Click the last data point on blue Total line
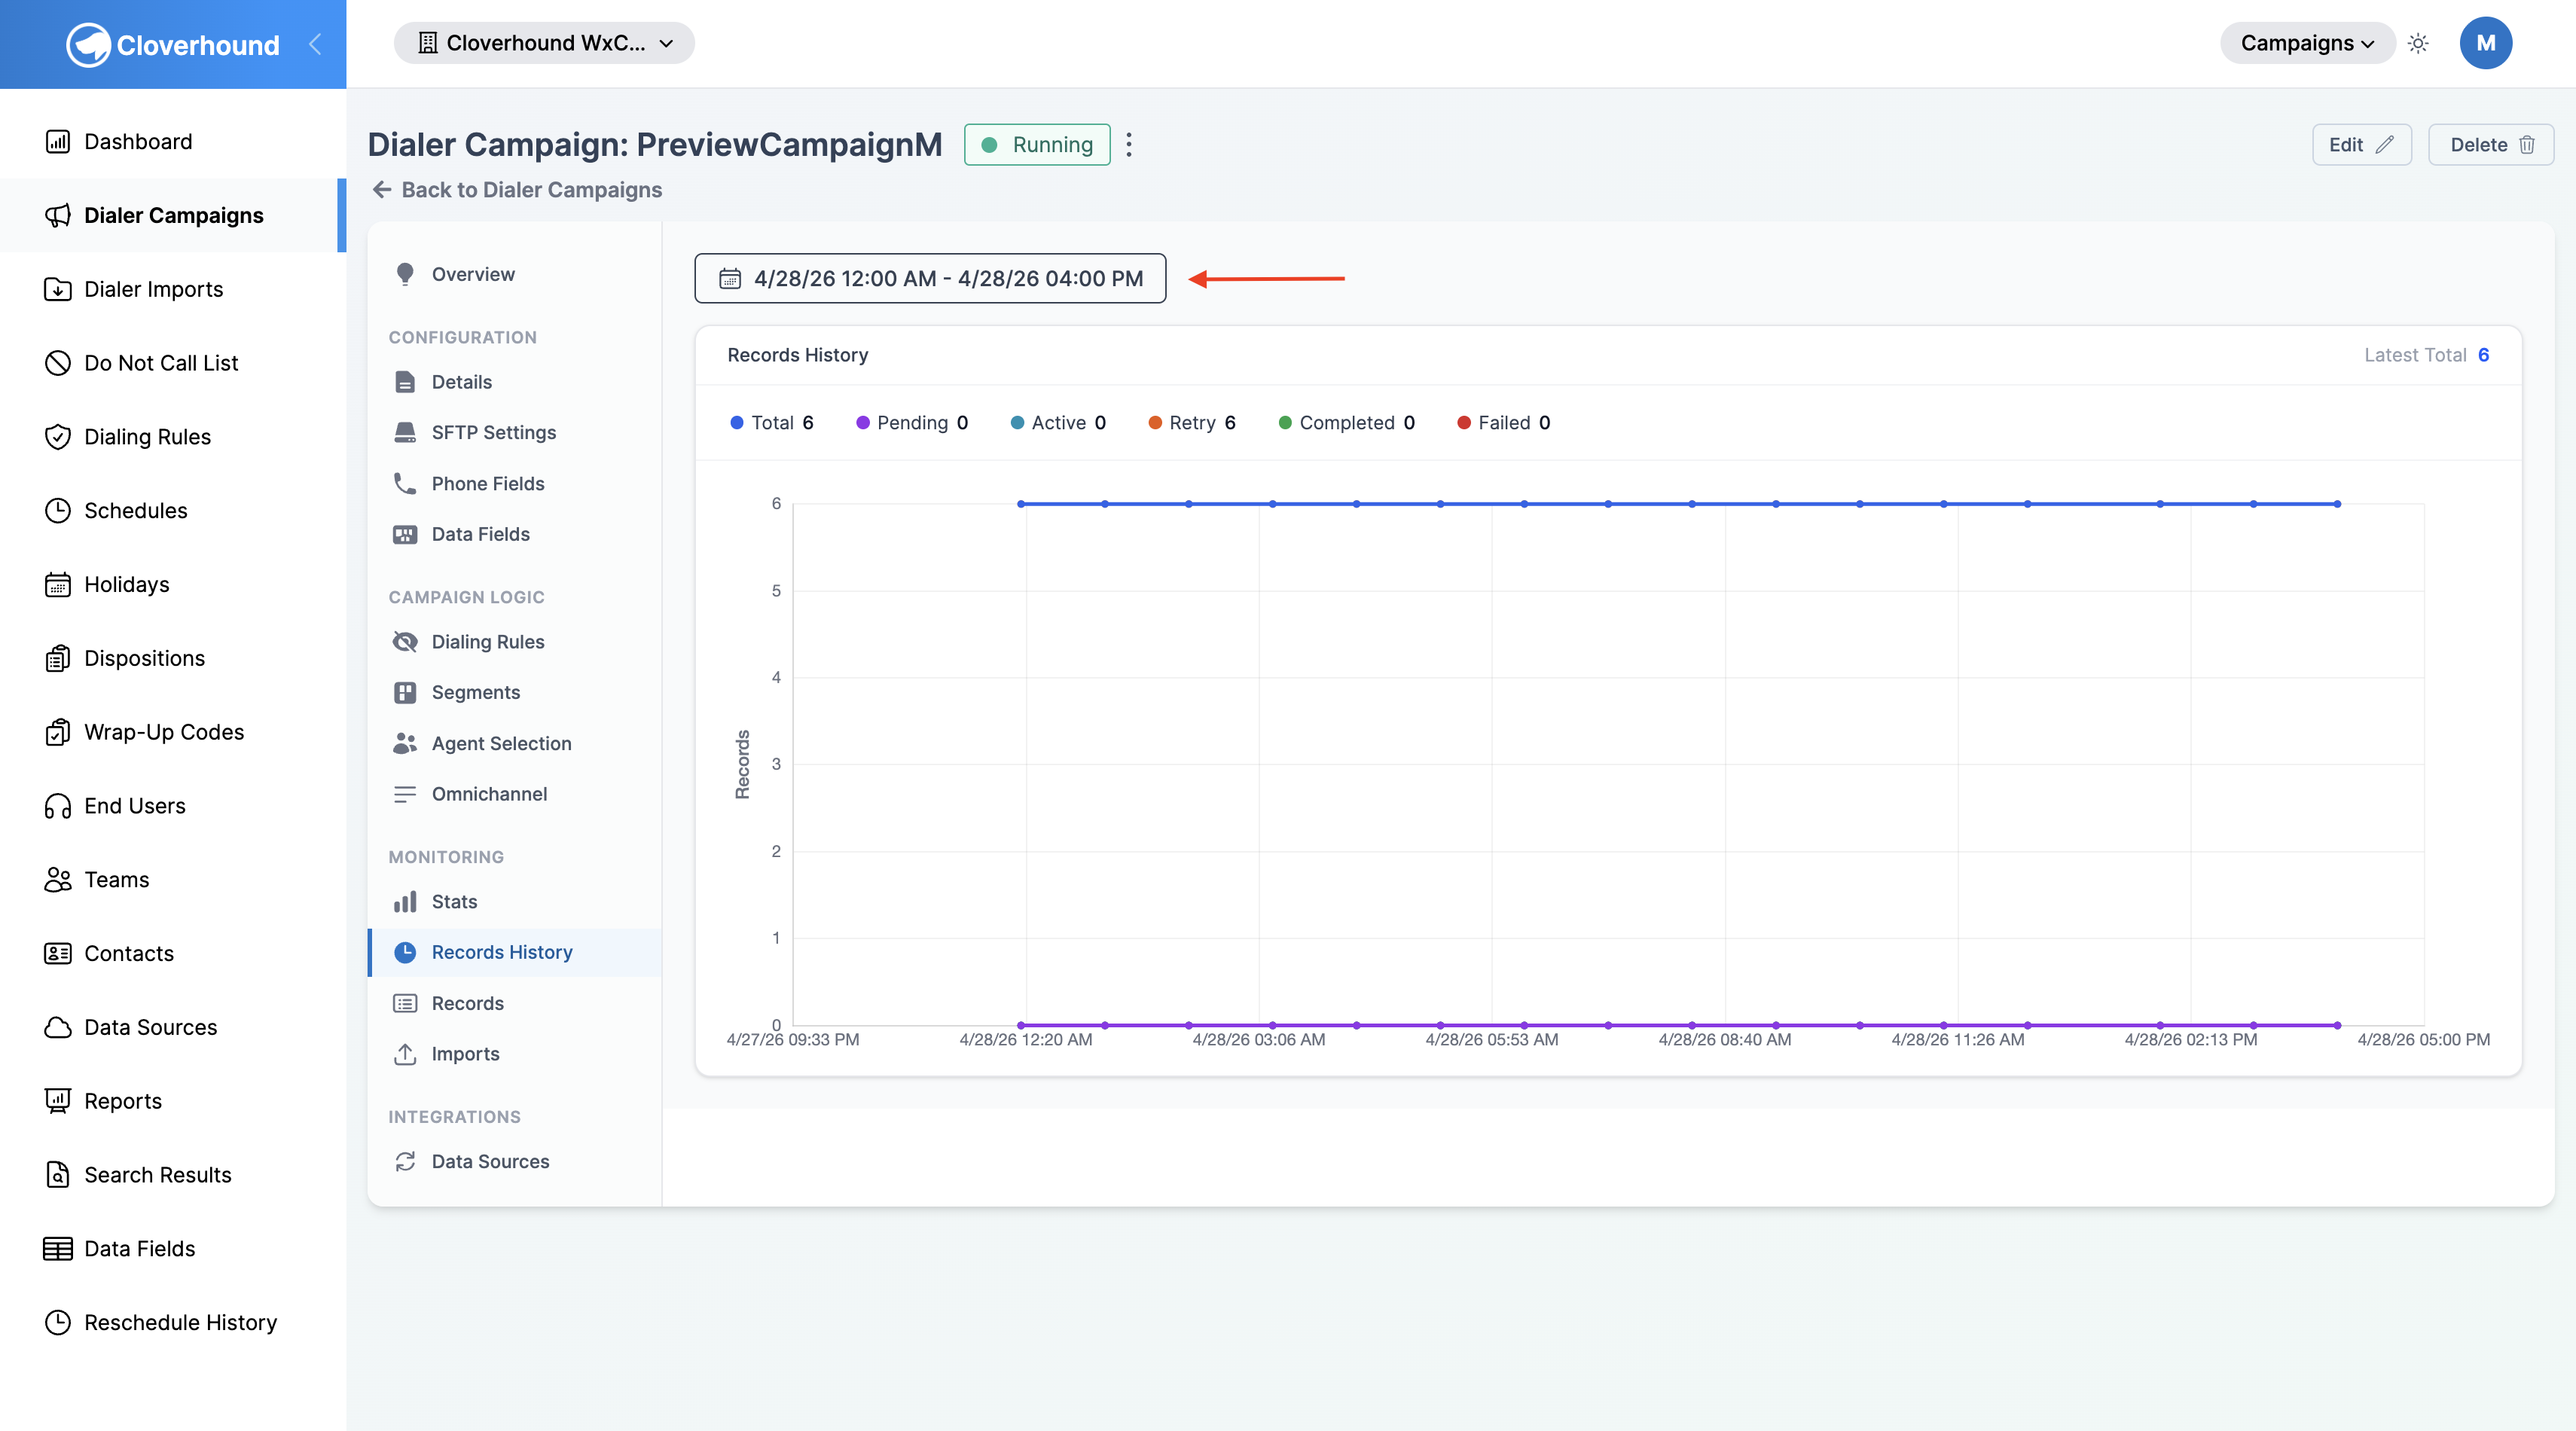2576x1431 pixels. pos(2337,504)
